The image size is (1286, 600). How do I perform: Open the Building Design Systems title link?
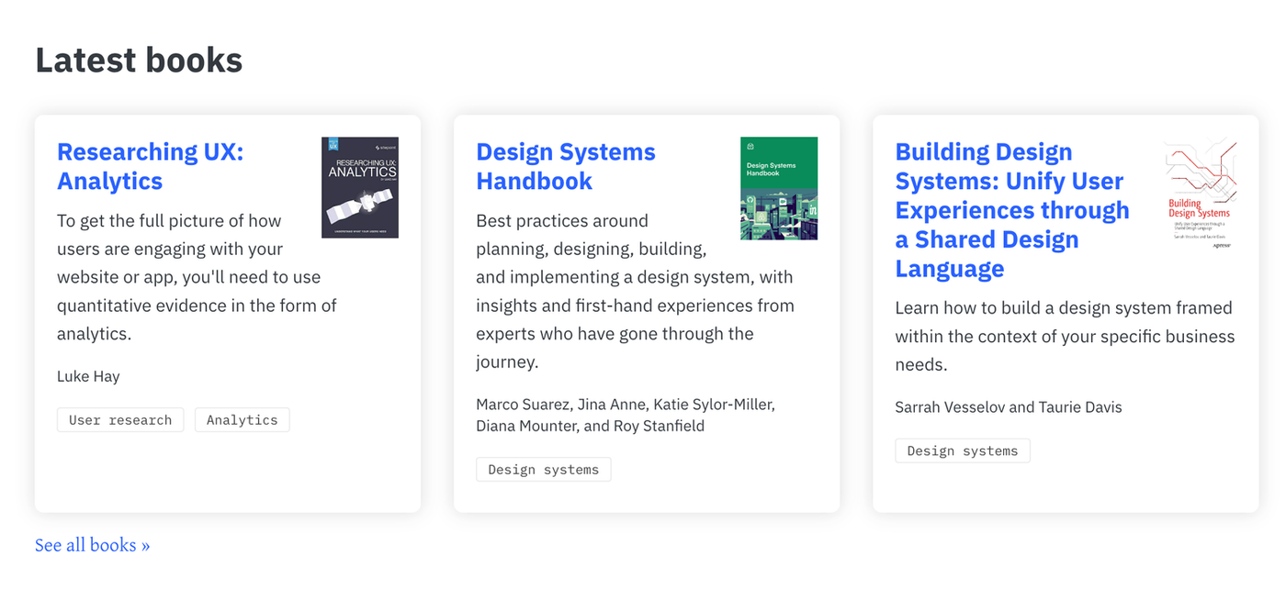pos(1011,210)
